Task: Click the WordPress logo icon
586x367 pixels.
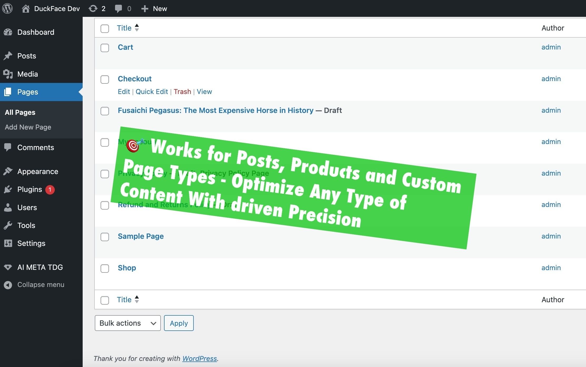Action: click(x=7, y=8)
